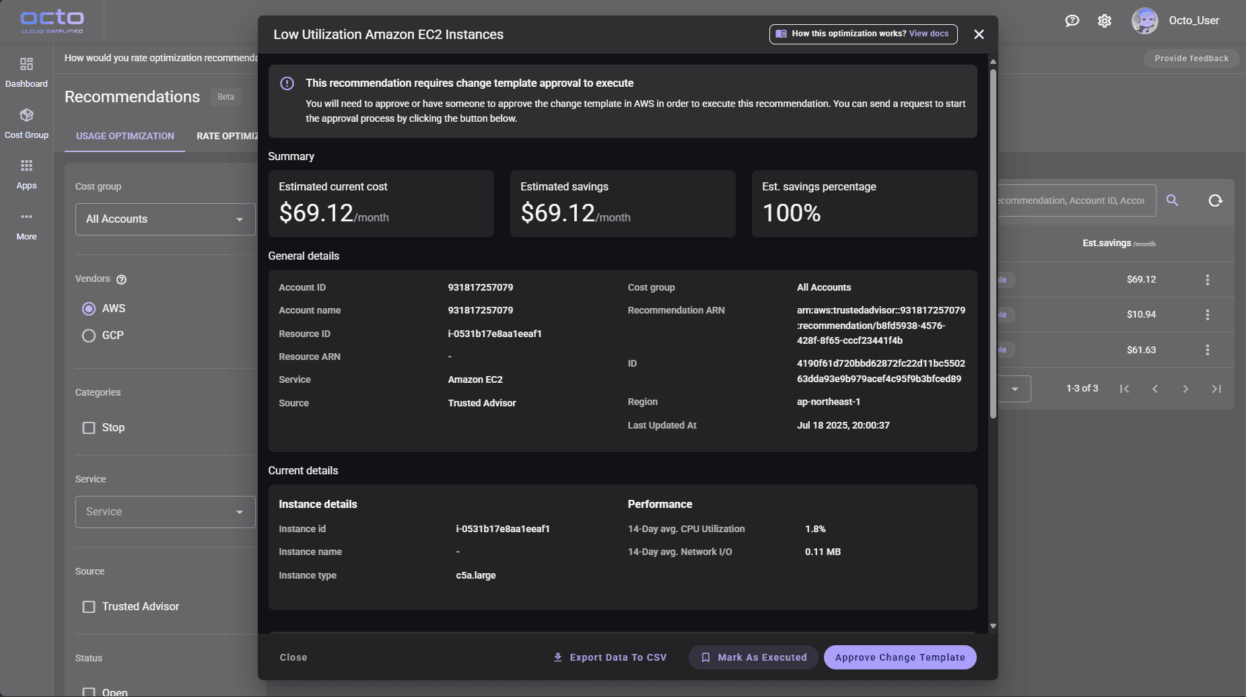The image size is (1246, 697).
Task: Open the rows-per-page dropdown
Action: pos(1014,389)
